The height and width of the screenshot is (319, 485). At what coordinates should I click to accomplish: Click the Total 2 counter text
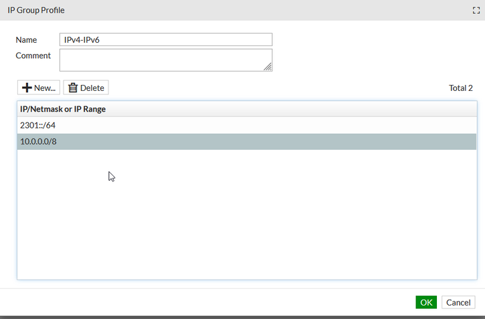[461, 88]
